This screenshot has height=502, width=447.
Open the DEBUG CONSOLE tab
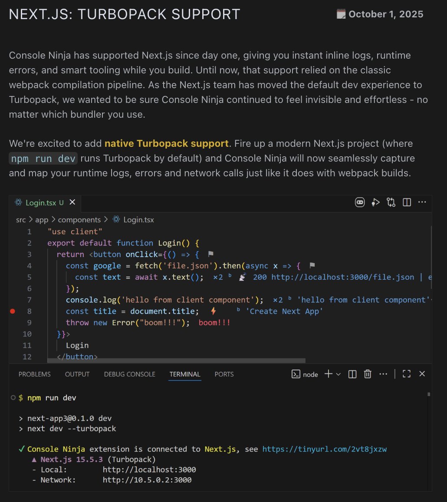pyautogui.click(x=130, y=374)
